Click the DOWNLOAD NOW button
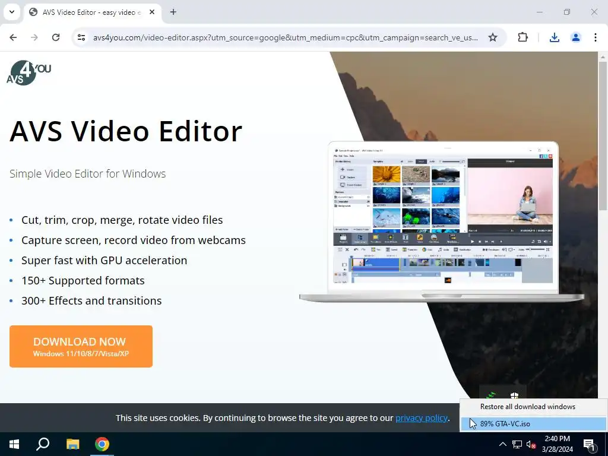608x456 pixels. [x=81, y=346]
